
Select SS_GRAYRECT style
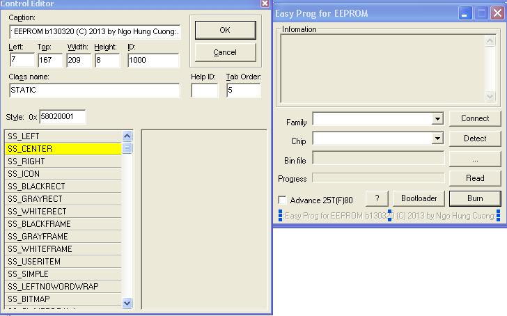click(x=63, y=199)
